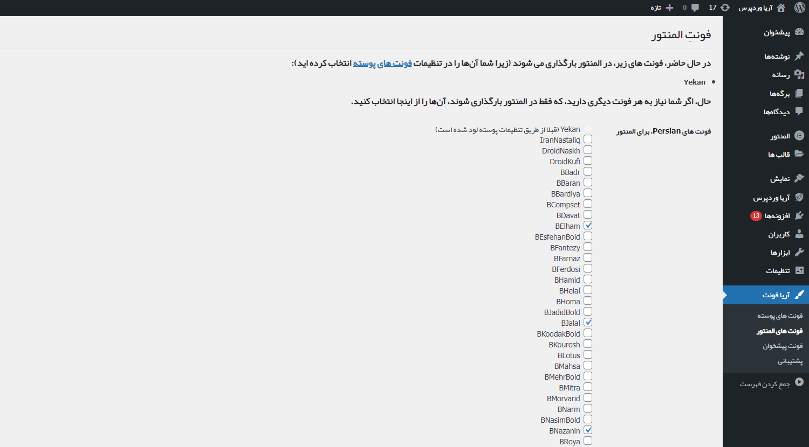
Task: Check the BBadr font checkbox
Action: pos(588,172)
